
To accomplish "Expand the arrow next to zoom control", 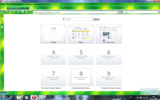I will [158, 93].
